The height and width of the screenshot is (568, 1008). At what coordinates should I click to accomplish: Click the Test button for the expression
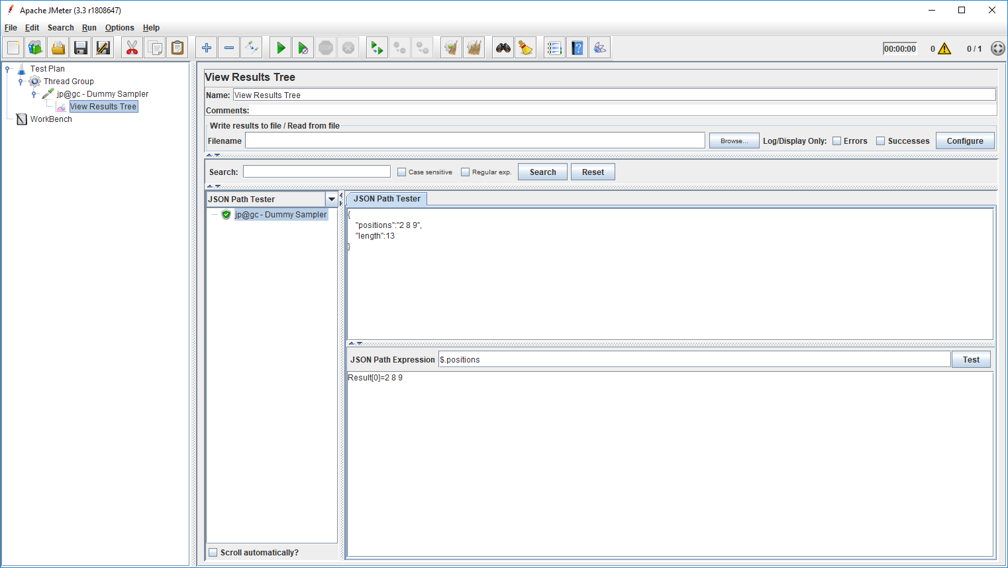pyautogui.click(x=971, y=359)
